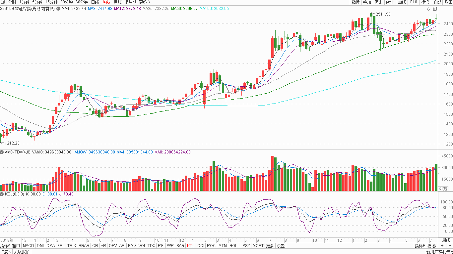Select the PSY indicator
Image resolution: width=453 pixels, height=254 pixels.
[x=246, y=246]
